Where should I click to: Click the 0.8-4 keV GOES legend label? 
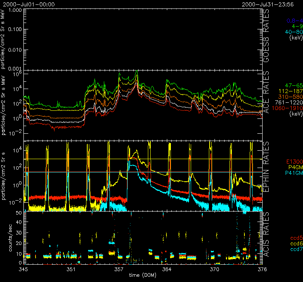tap(294, 21)
